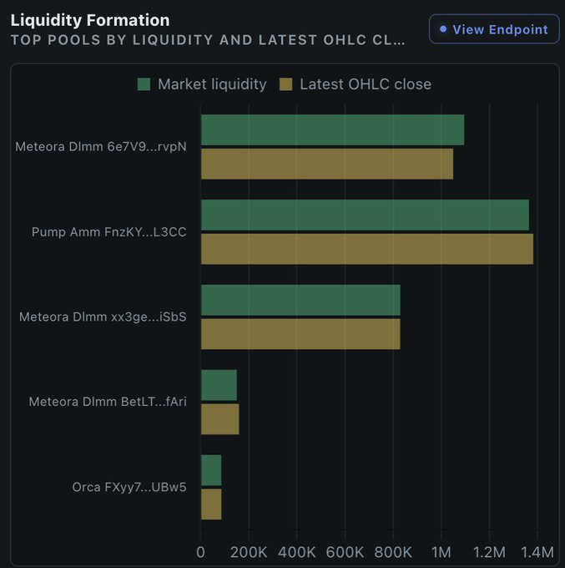Click the '1M' x-axis tick label
Image resolution: width=565 pixels, height=568 pixels.
click(x=441, y=552)
